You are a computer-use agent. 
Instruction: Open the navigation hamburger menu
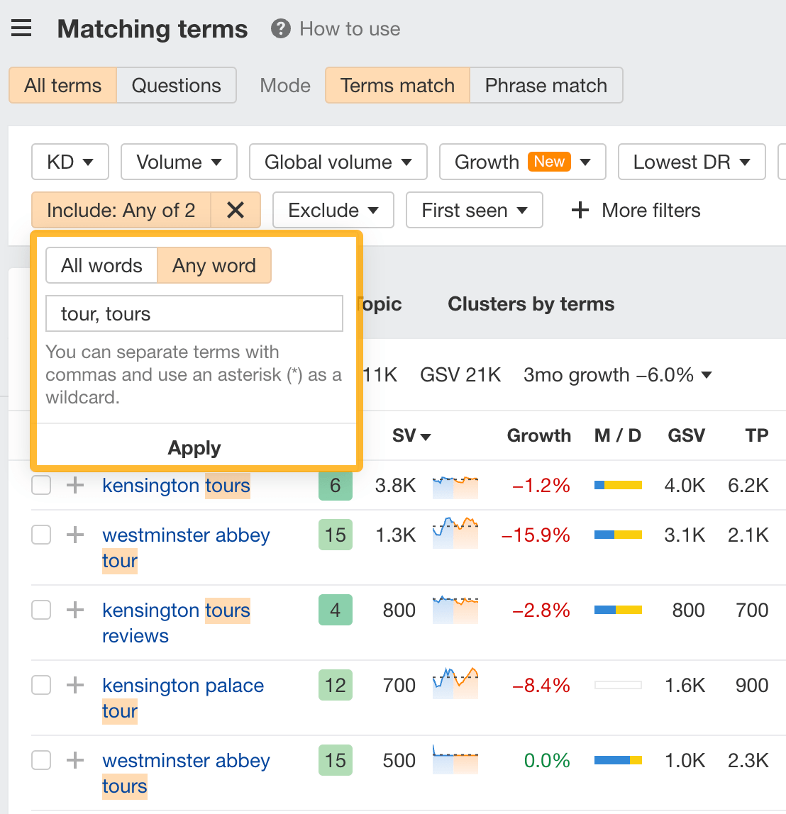(x=21, y=28)
